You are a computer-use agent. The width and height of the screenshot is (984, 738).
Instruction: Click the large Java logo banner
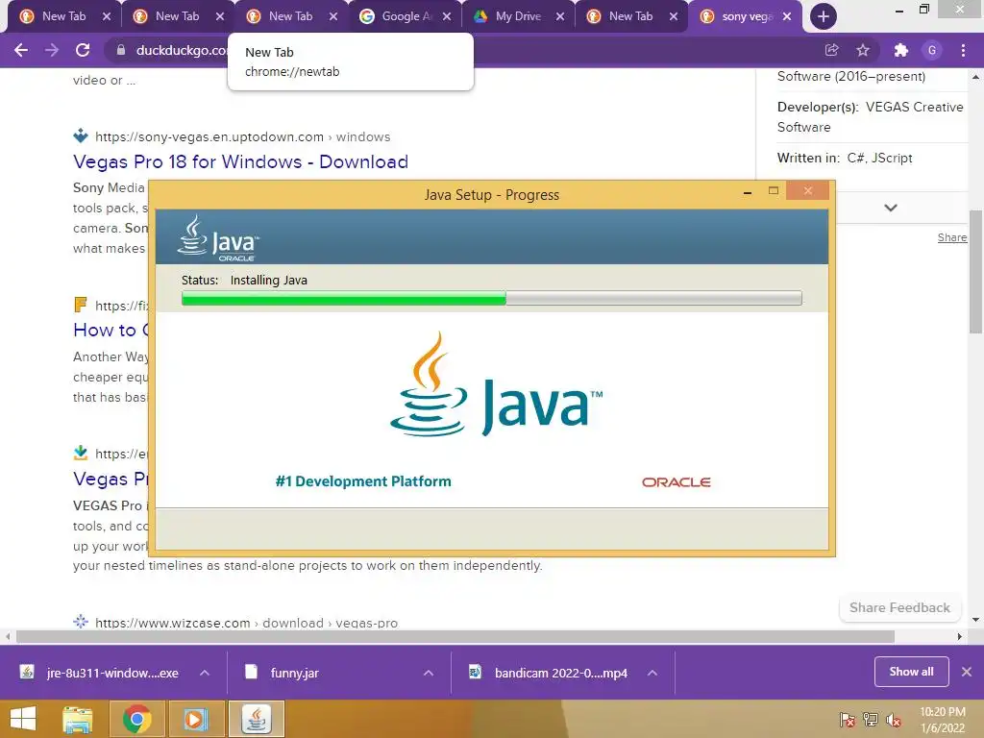point(496,384)
